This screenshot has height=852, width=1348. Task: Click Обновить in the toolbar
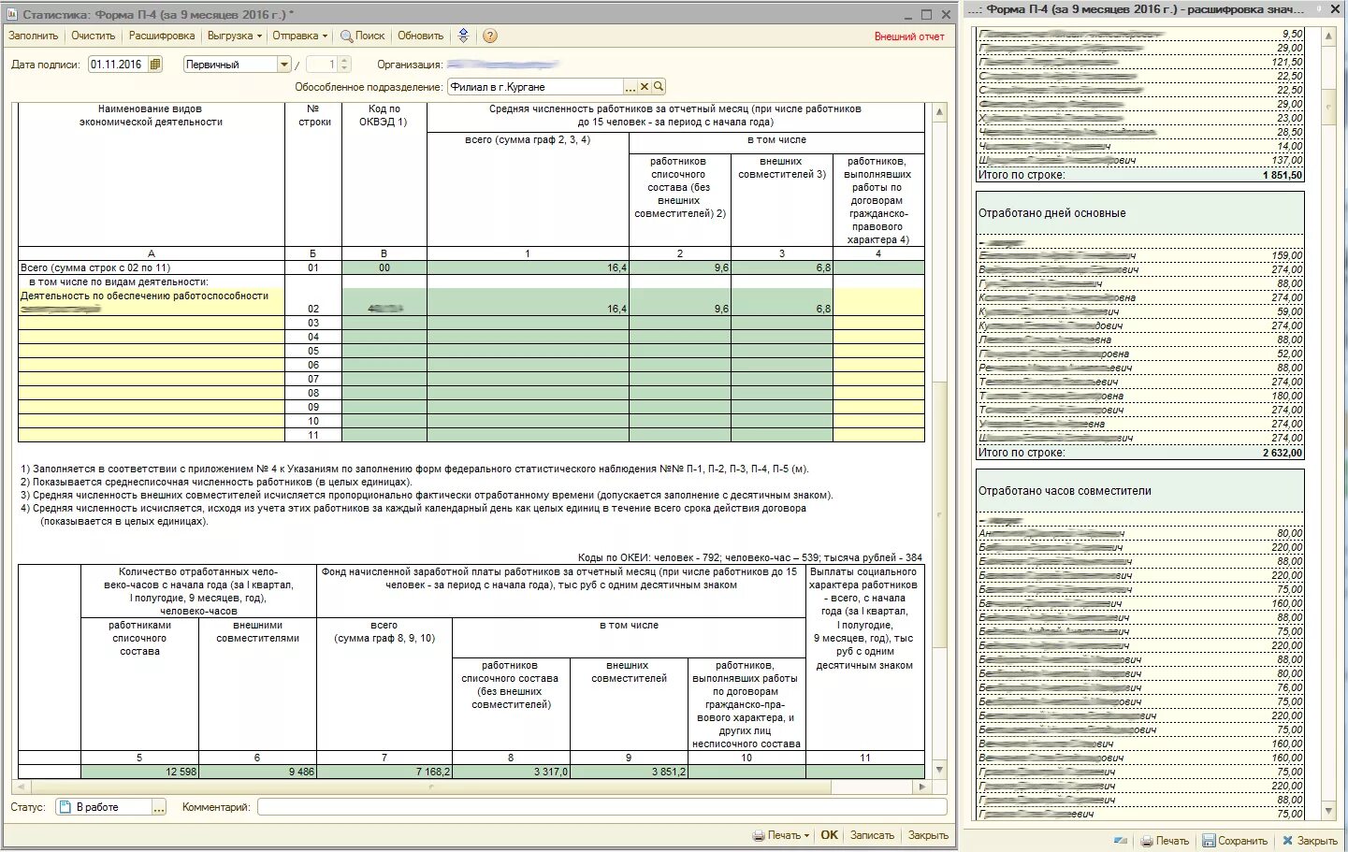(x=420, y=36)
